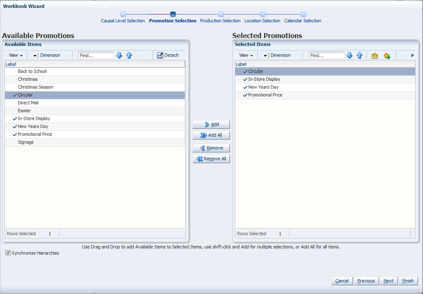This screenshot has width=423, height=294.
Task: Open the Dimension dropdown in Available Items
Action: (x=47, y=55)
